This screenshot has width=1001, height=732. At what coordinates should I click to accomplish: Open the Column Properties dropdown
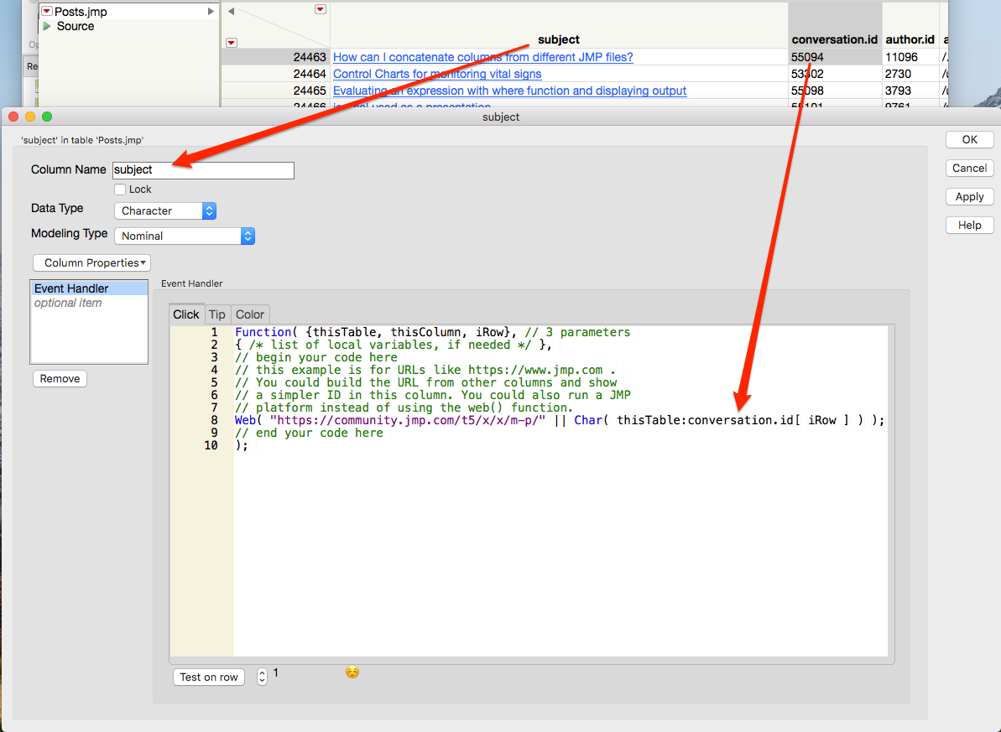91,262
